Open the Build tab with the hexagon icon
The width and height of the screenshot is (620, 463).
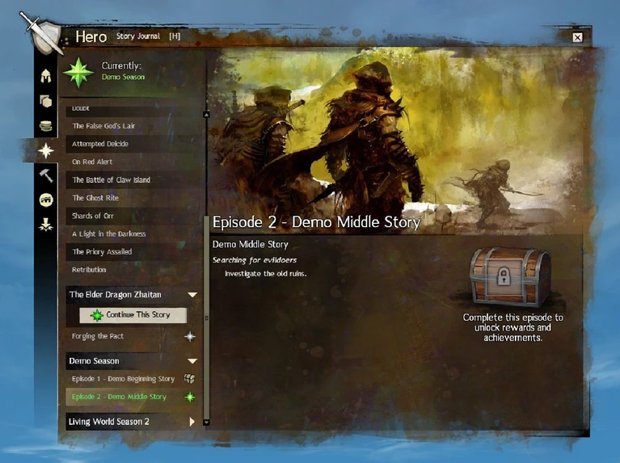coord(46,102)
